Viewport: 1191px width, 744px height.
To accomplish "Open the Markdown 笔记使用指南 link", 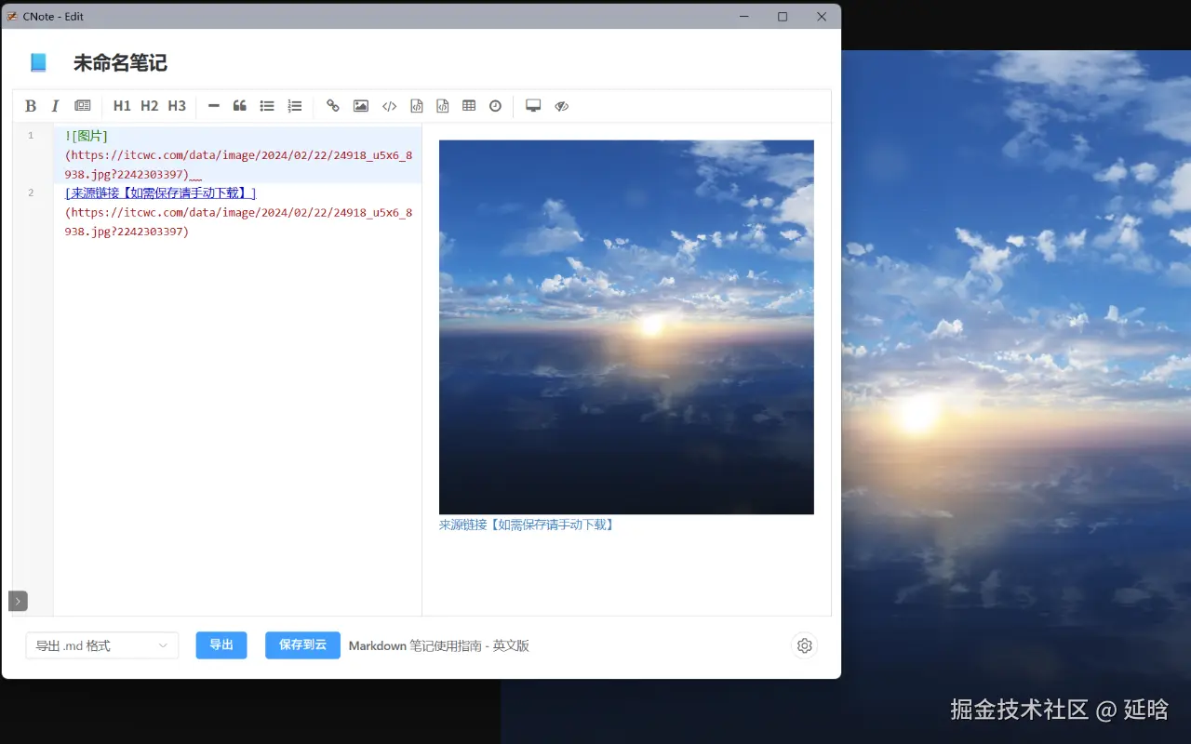I will [x=415, y=645].
